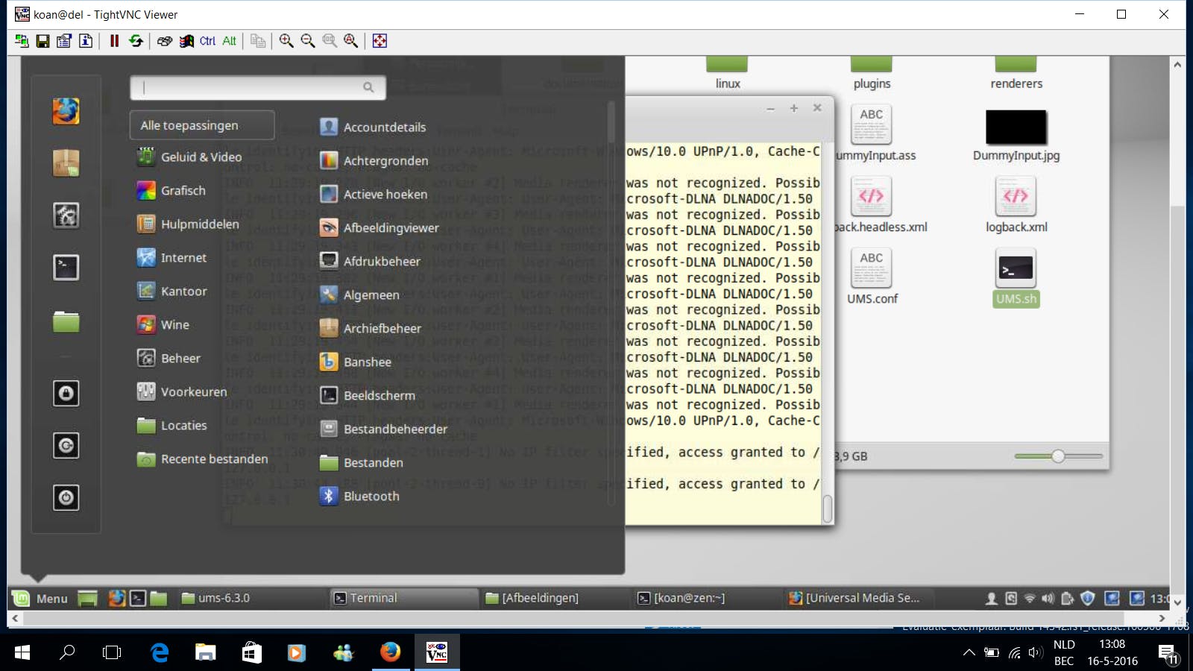Show VNC connection info
This screenshot has height=671, width=1193.
pos(86,41)
